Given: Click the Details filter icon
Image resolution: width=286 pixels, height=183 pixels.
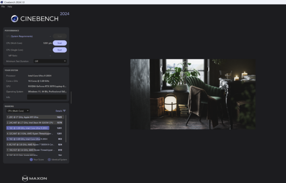Looking at the screenshot, I should click(64, 110).
